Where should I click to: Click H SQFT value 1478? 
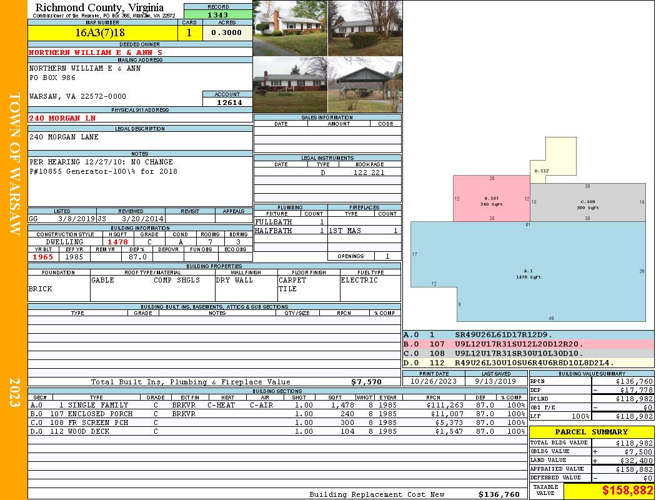[118, 242]
